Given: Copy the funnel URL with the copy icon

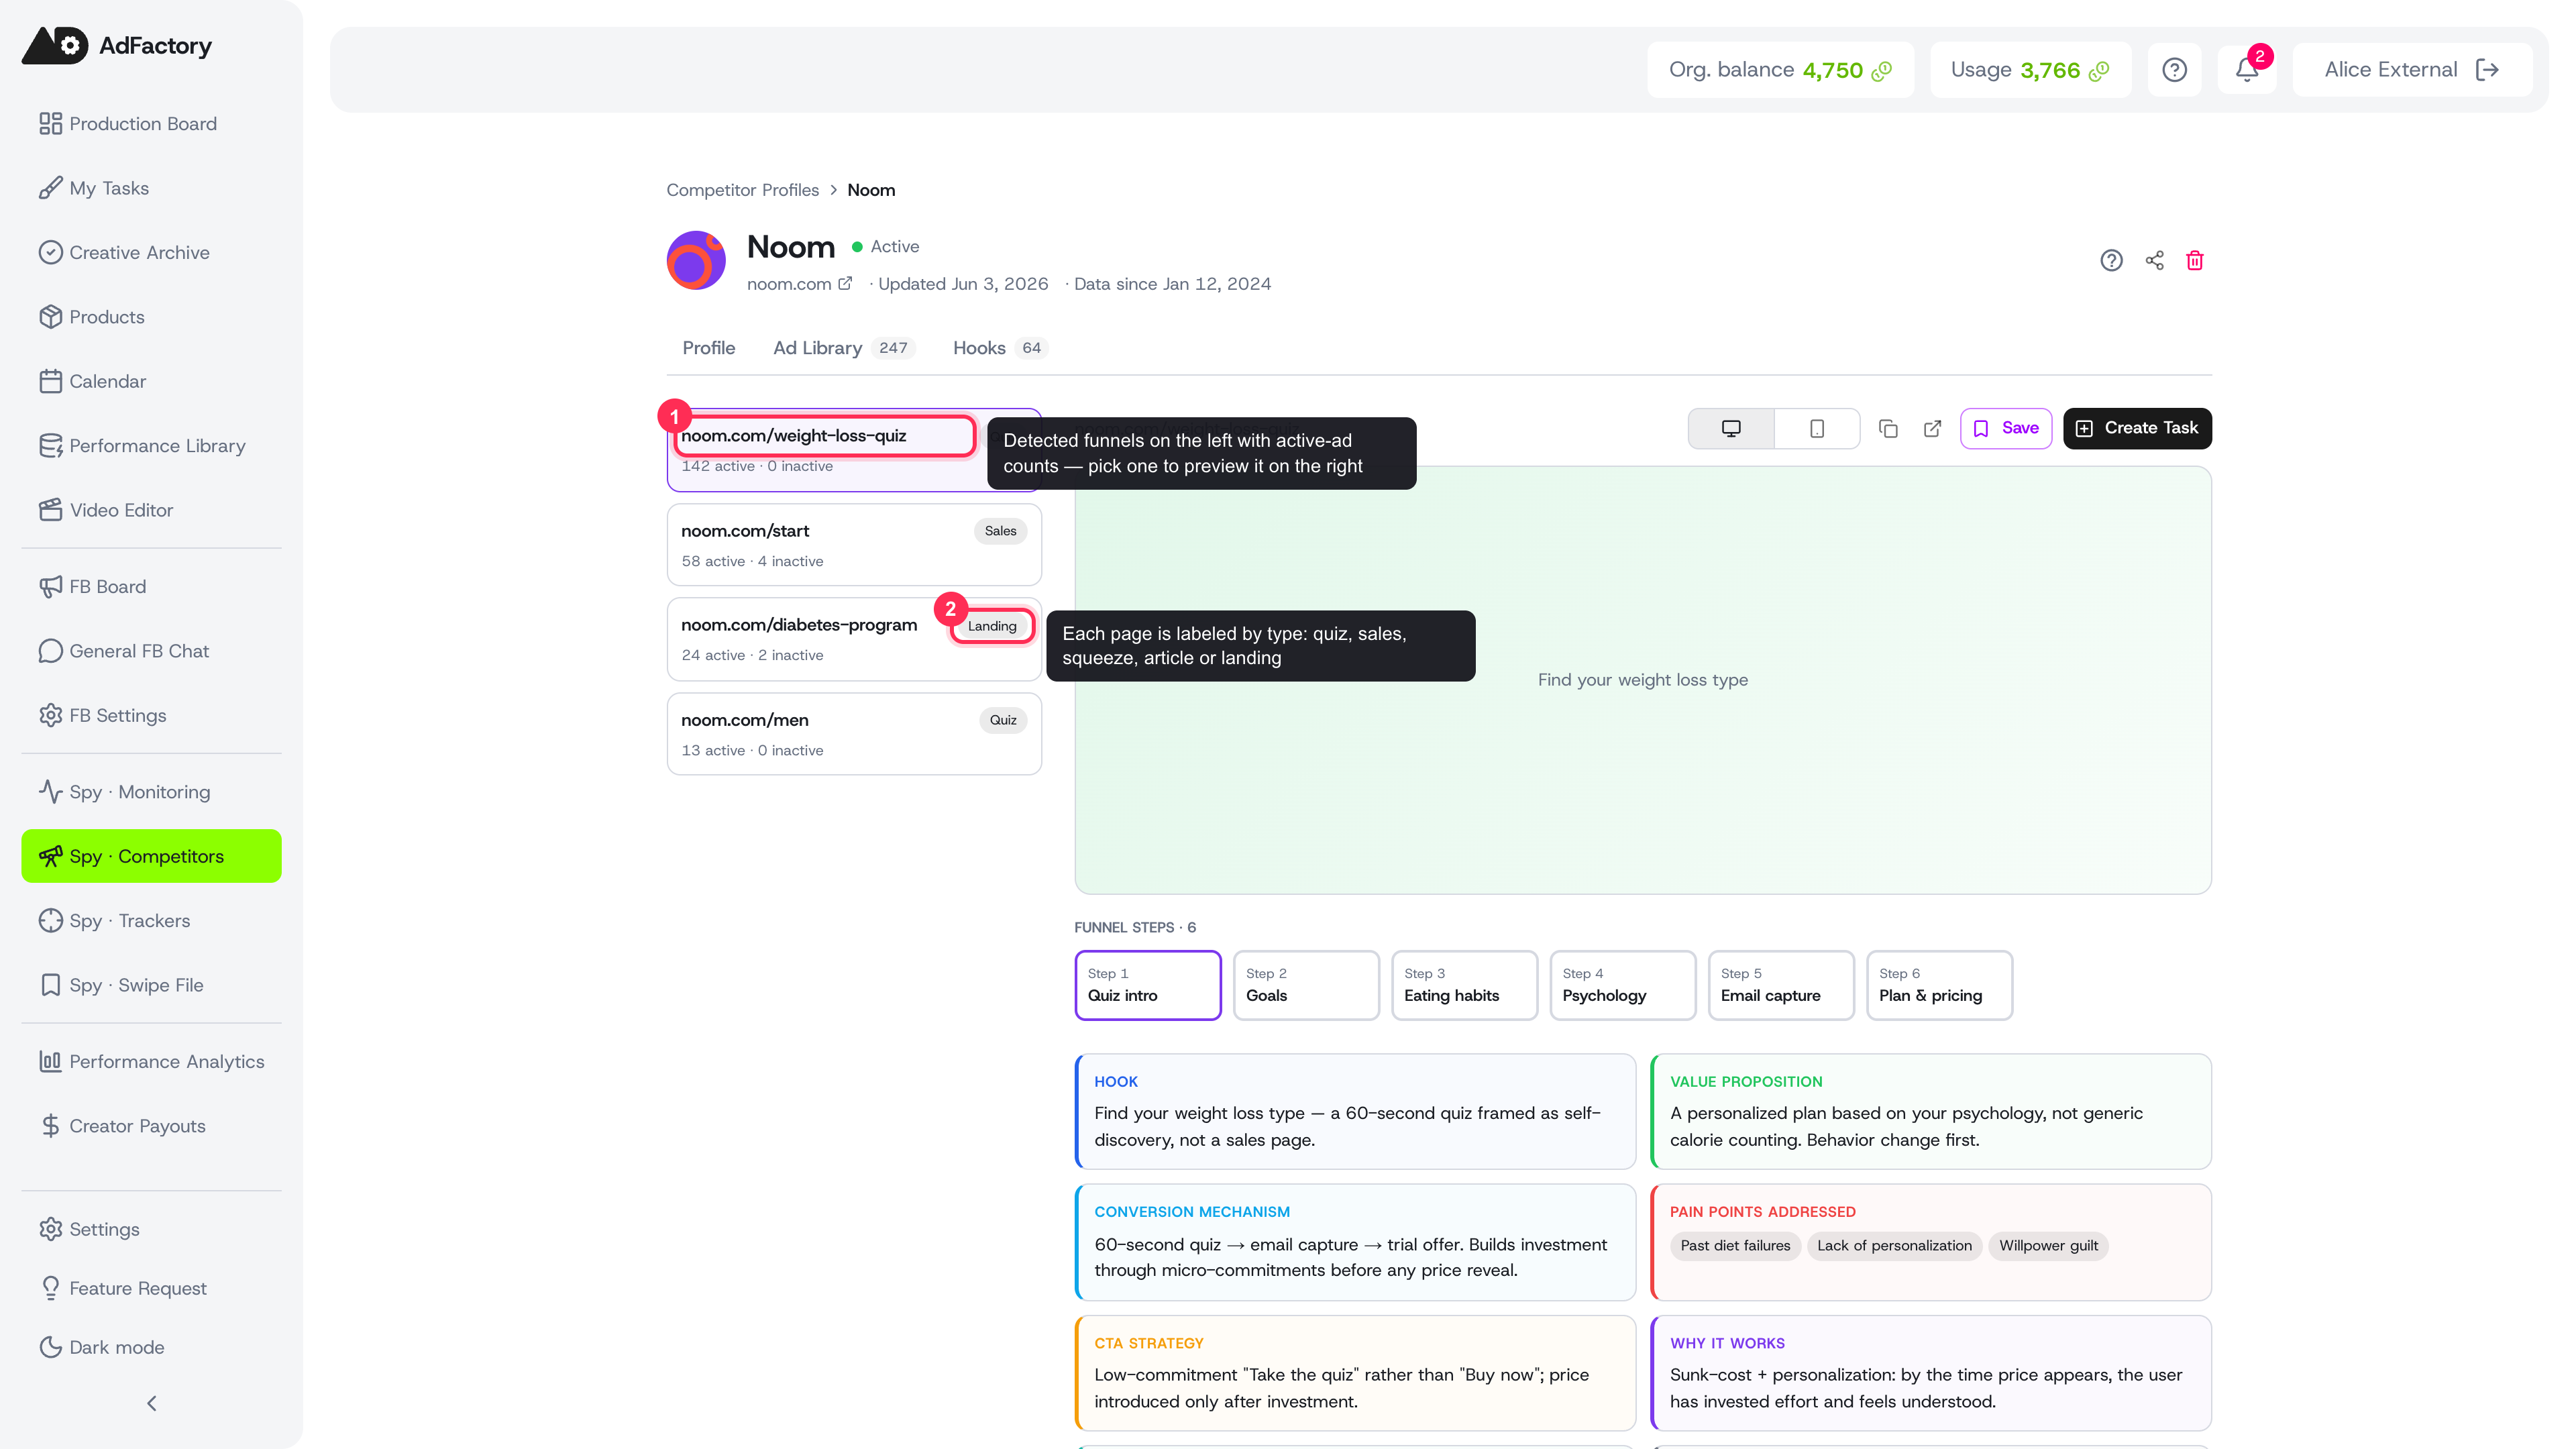Looking at the screenshot, I should pyautogui.click(x=1888, y=429).
